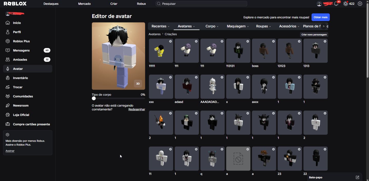Open gear settings on the 11 outfit
Image resolution: width=369 pixels, height=181 pixels.
tap(170, 149)
